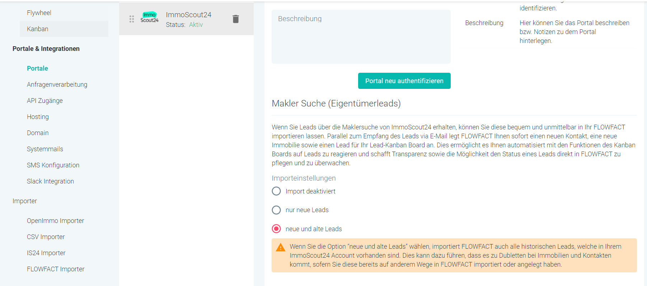Choose the nur neue Leads option
This screenshot has height=286, width=647.
click(276, 210)
